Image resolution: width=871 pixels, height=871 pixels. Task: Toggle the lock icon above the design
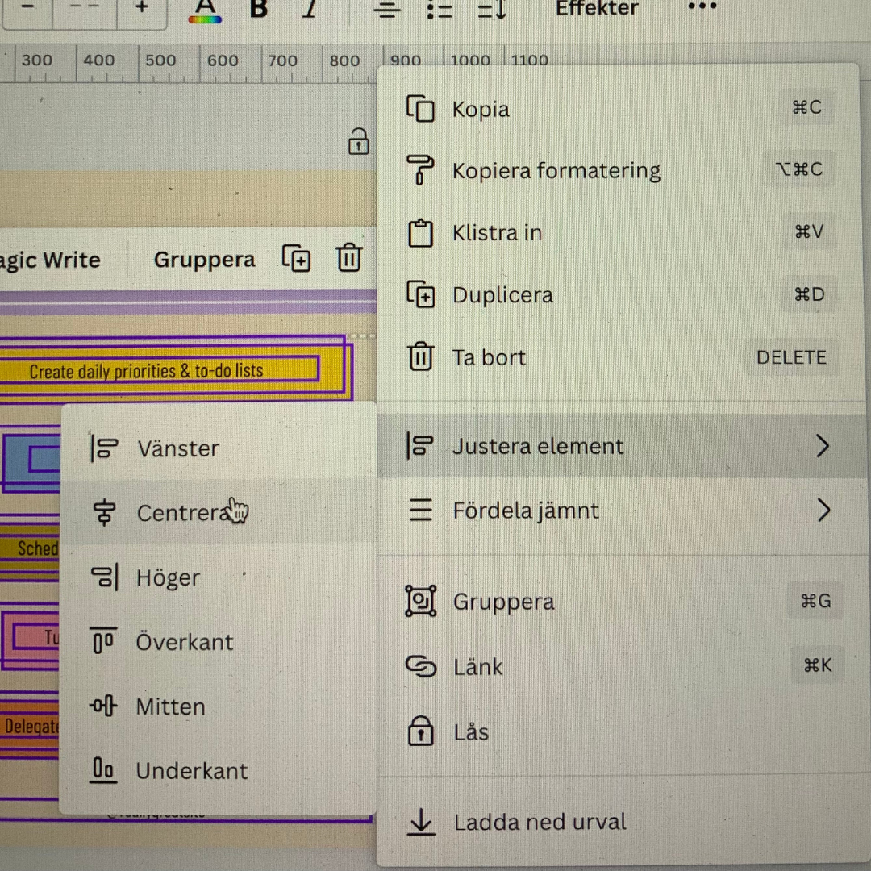click(x=358, y=141)
